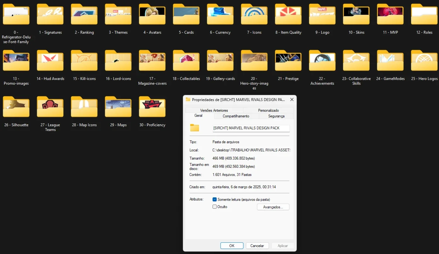Close the Propriedades dialog window
The height and width of the screenshot is (254, 439).
point(292,99)
